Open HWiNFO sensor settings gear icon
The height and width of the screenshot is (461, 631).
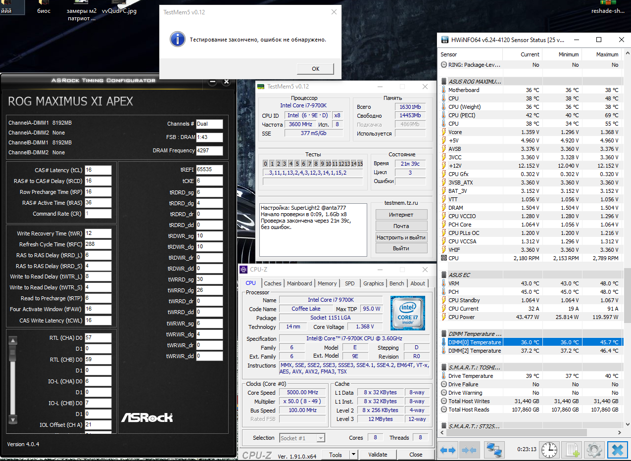pyautogui.click(x=593, y=450)
